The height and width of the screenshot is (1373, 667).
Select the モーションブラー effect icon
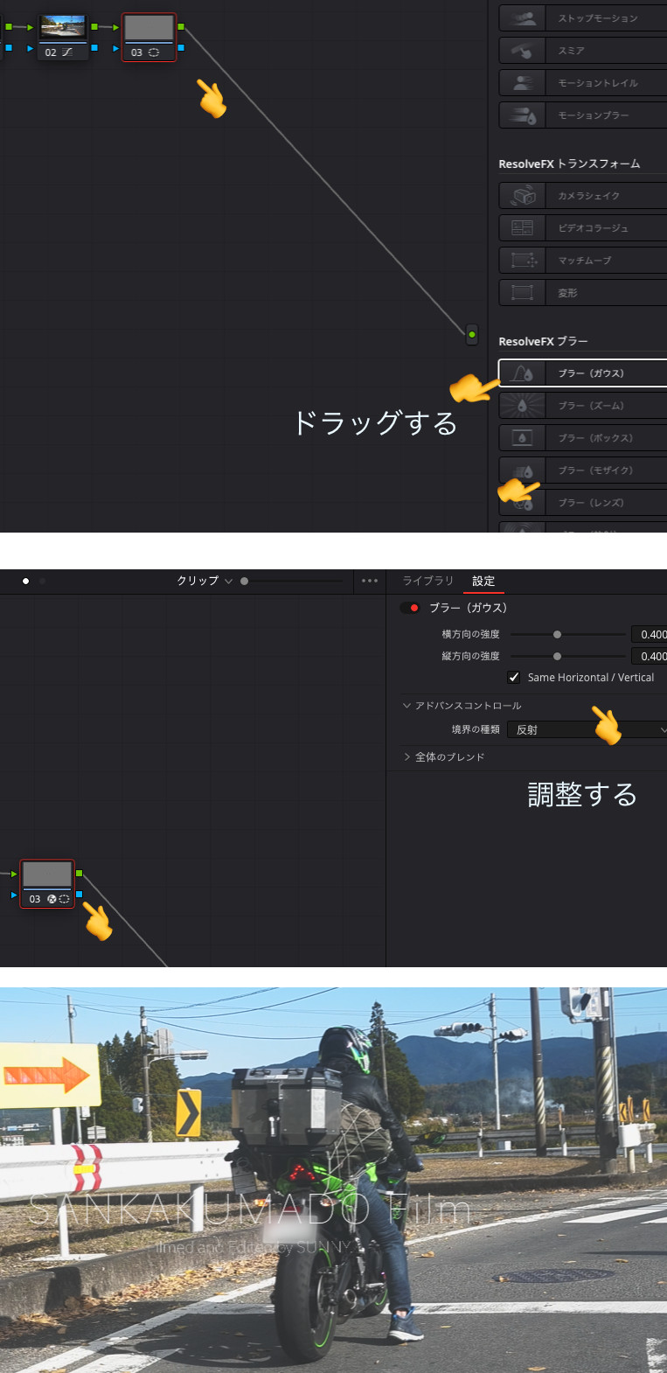(523, 115)
